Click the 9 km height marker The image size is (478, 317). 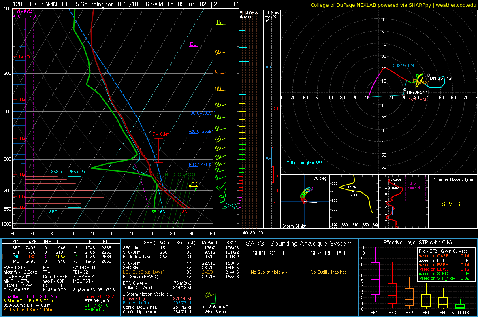(x=23, y=100)
